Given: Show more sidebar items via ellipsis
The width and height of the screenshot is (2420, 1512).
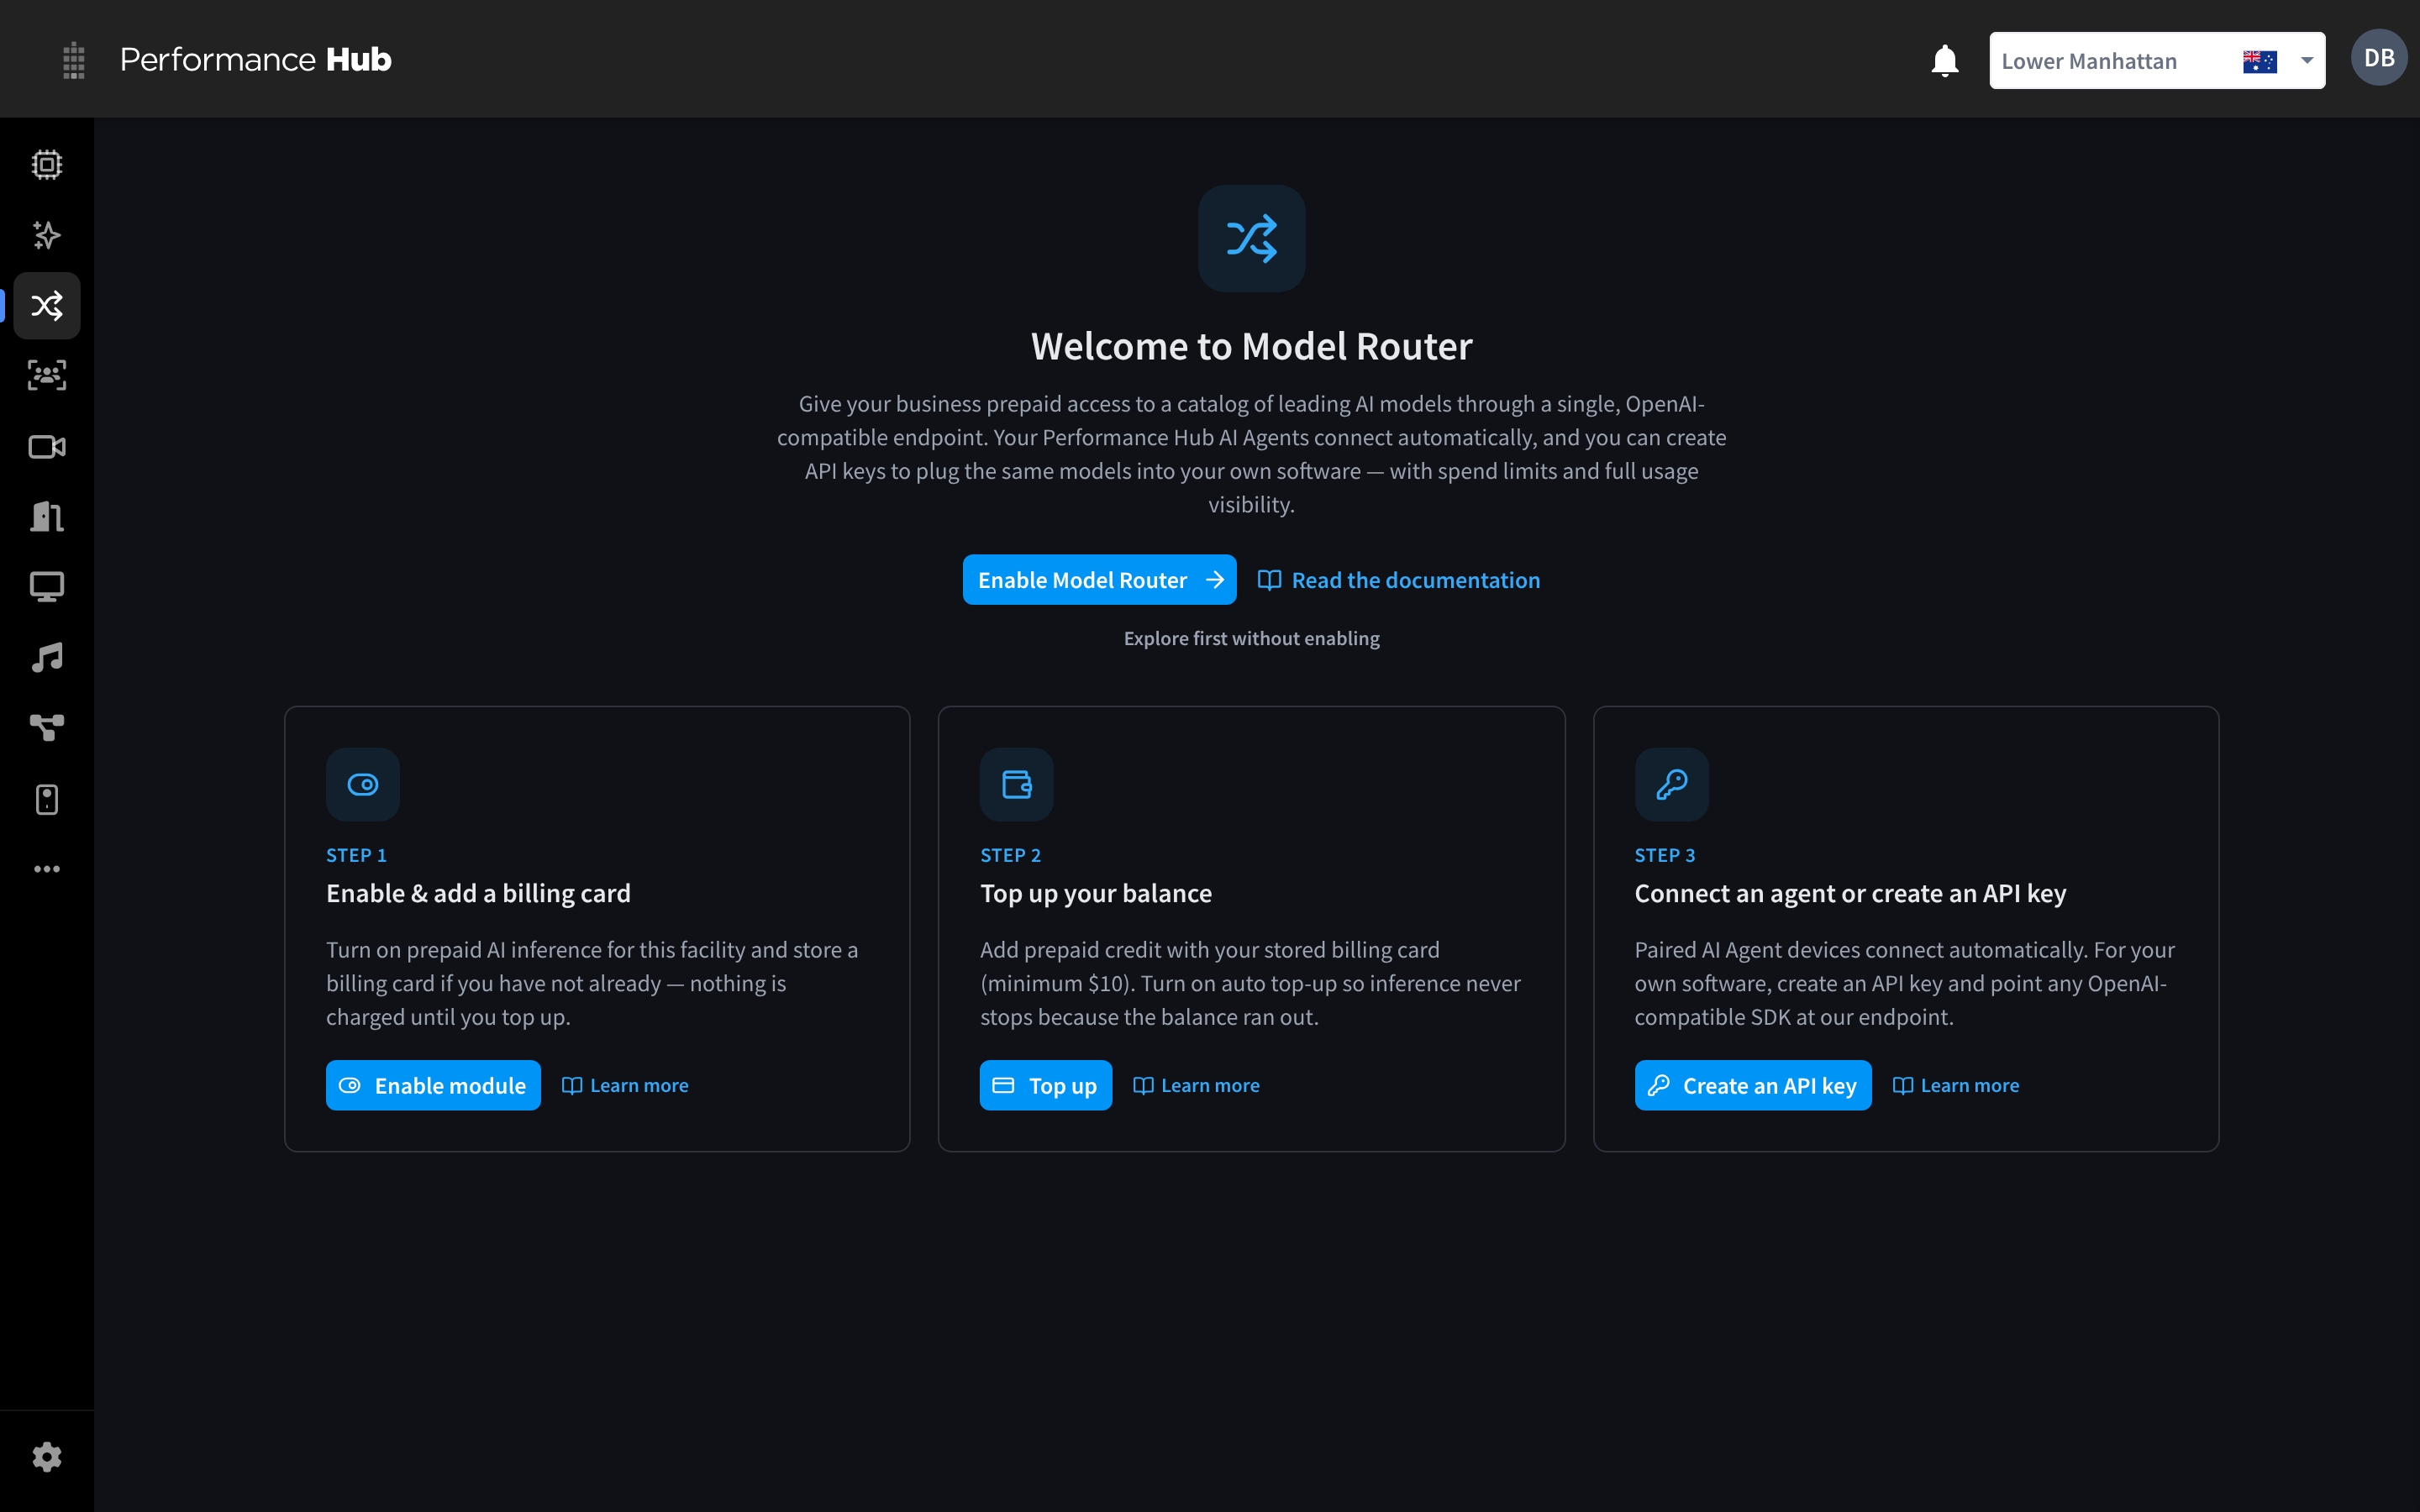Looking at the screenshot, I should click(47, 869).
